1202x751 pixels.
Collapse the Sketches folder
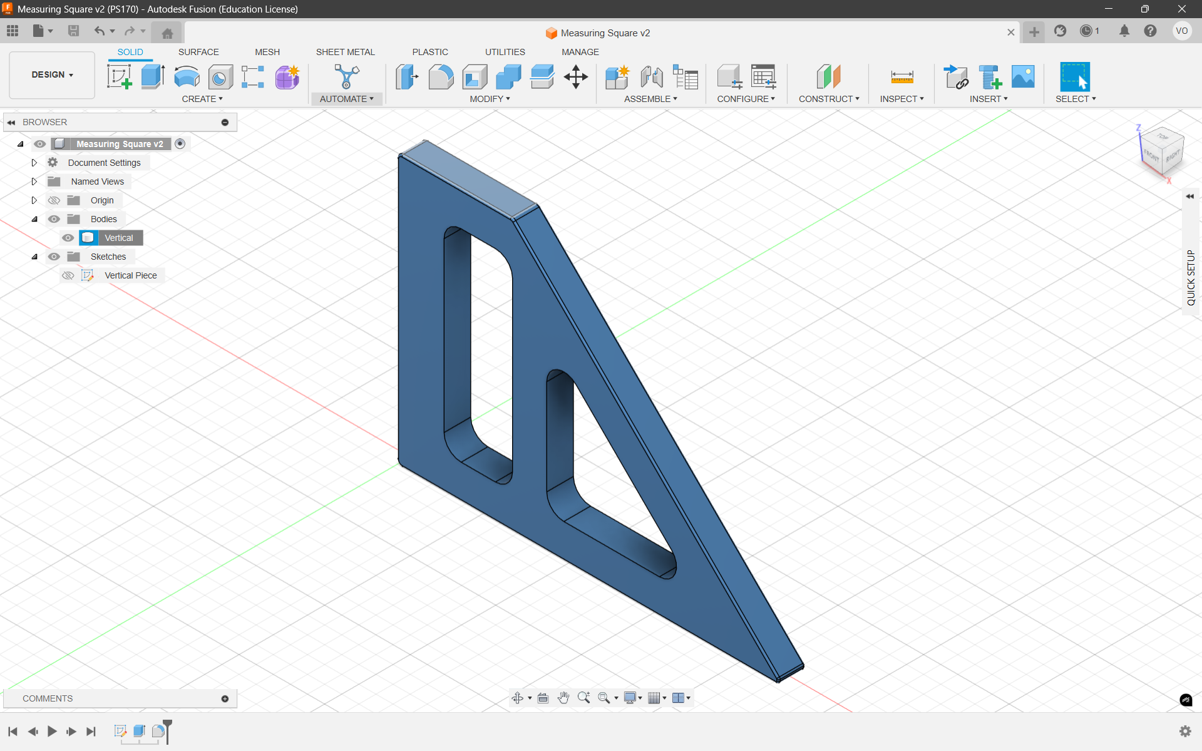click(x=34, y=257)
